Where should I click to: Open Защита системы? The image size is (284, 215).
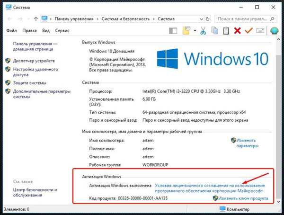pyautogui.click(x=29, y=83)
